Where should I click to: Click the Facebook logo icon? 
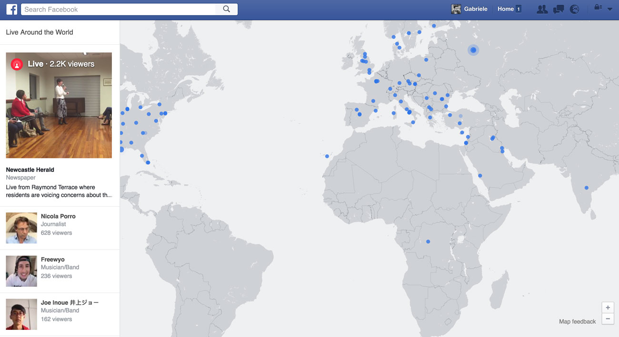coord(11,9)
